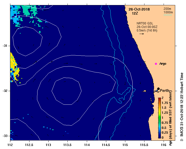Click the '113' longitude axis label
The image size is (186, 149).
click(48, 145)
